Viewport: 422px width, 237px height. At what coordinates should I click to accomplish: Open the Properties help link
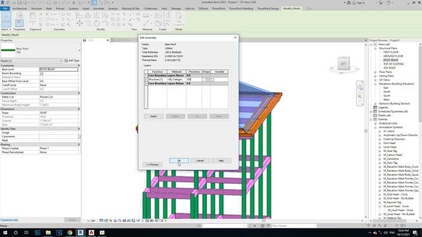click(9, 220)
